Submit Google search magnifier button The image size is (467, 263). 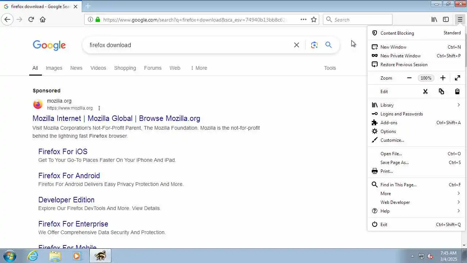328,45
